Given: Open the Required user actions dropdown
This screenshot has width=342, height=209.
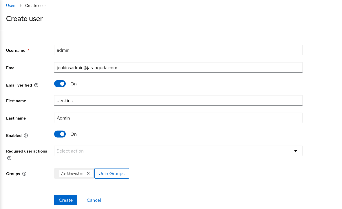Looking at the screenshot, I should point(178,151).
